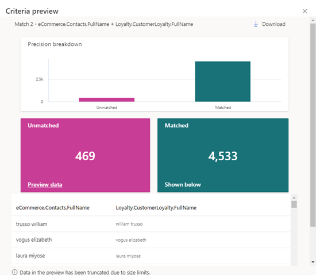Click the Download arrow icon

[x=256, y=24]
